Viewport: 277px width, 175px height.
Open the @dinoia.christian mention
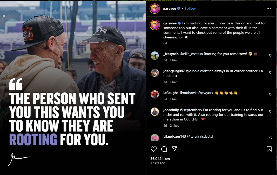click(200, 71)
